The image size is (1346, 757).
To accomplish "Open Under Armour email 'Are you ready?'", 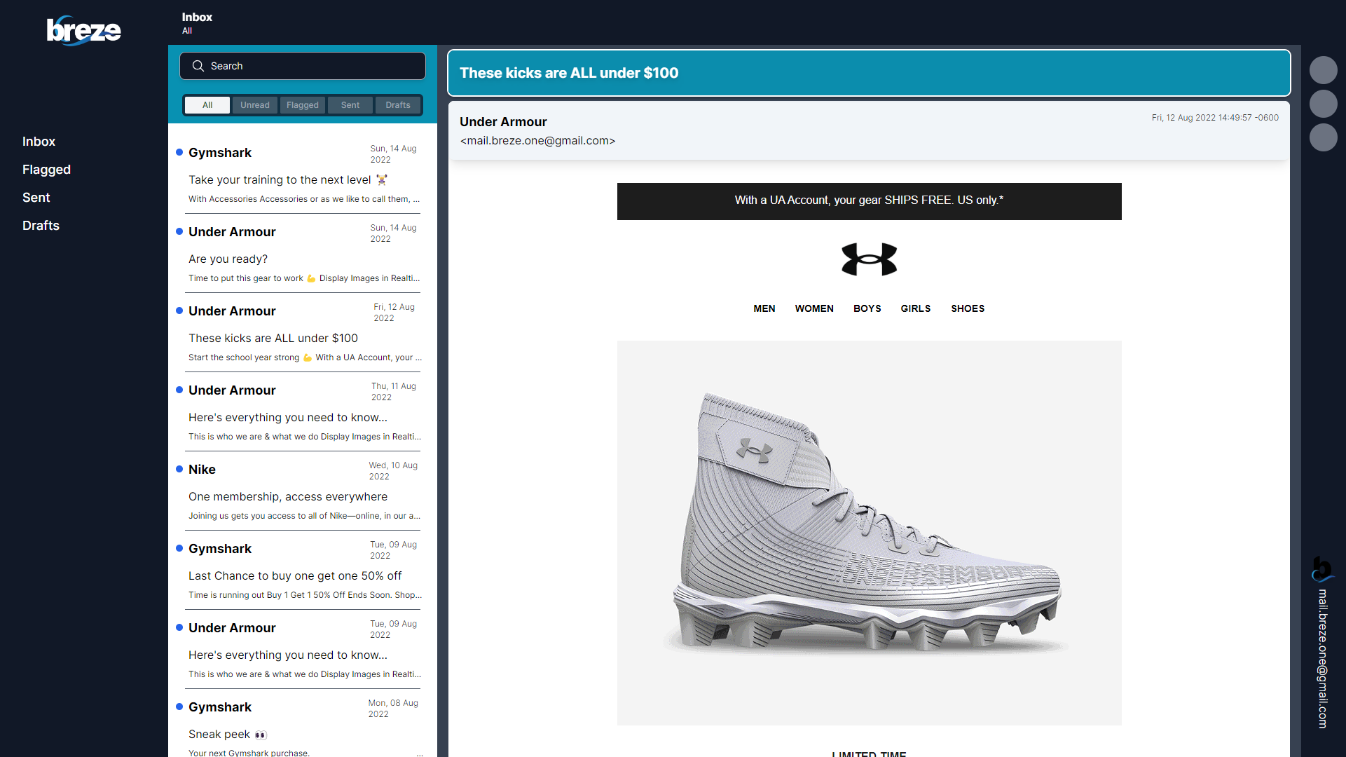I will pyautogui.click(x=303, y=253).
